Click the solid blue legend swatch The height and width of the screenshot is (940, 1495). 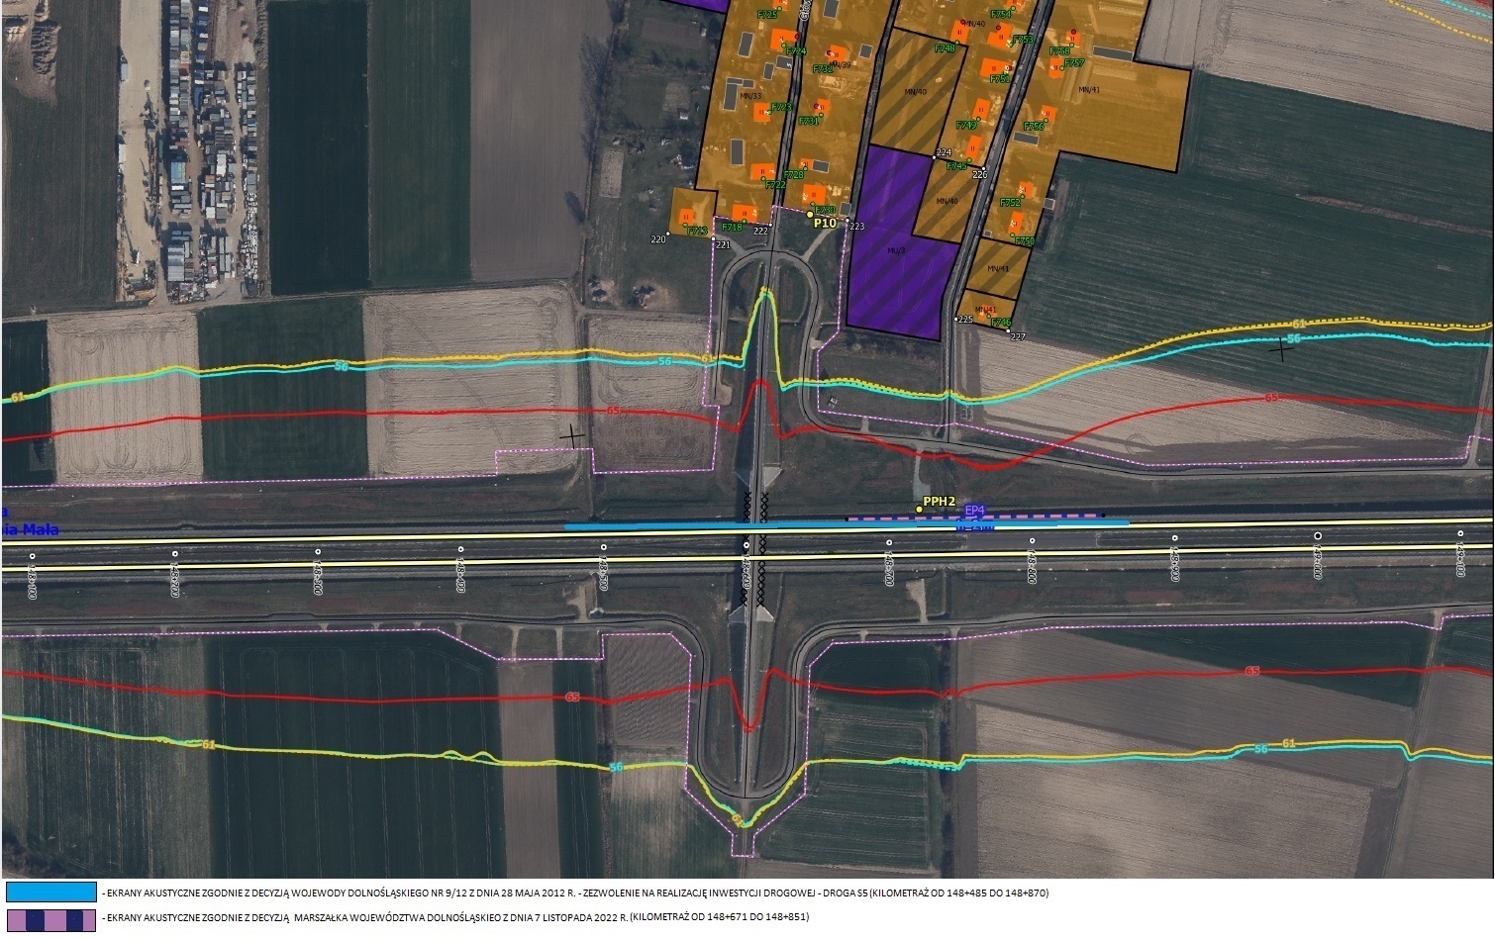point(50,893)
